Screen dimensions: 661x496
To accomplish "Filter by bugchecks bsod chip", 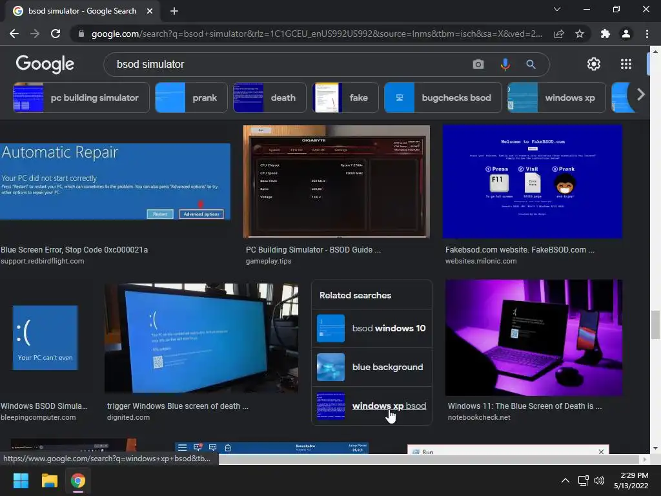I will [443, 98].
